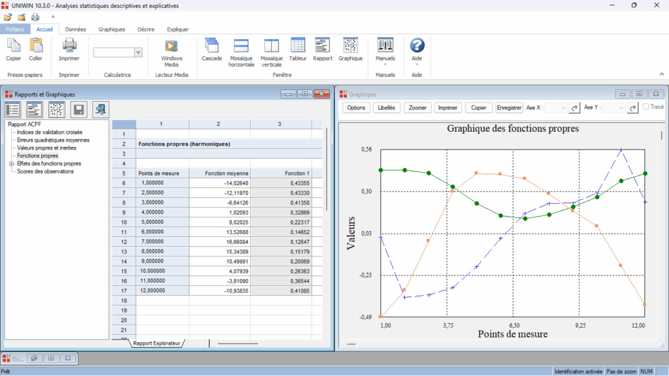The height and width of the screenshot is (376, 669).
Task: Open the Rapport window icon
Action: coord(322,45)
